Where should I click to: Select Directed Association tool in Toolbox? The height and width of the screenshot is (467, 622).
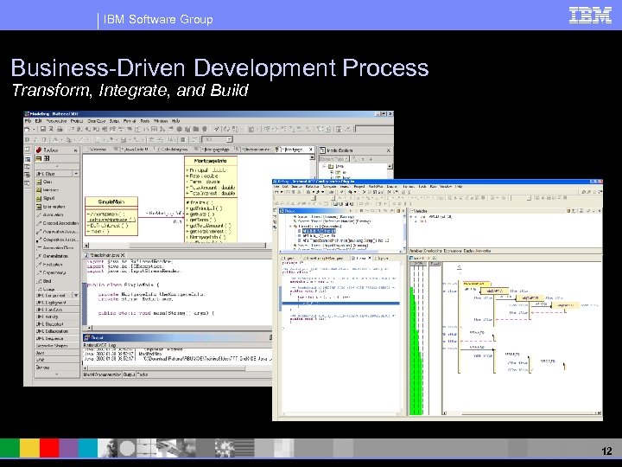[x=57, y=223]
